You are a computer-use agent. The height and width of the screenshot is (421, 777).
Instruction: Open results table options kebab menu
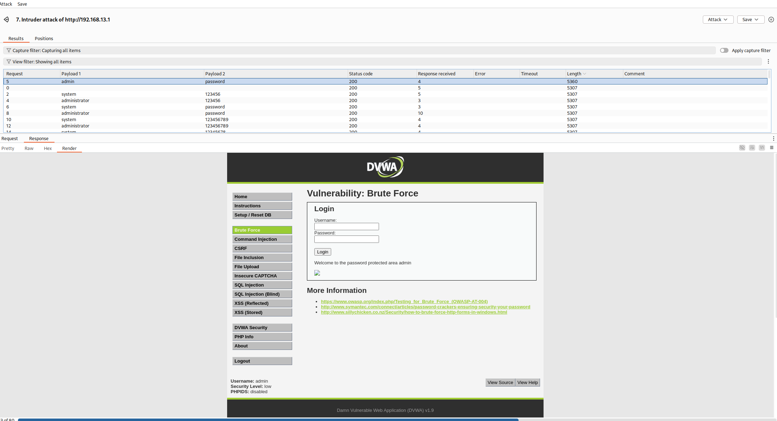(768, 62)
